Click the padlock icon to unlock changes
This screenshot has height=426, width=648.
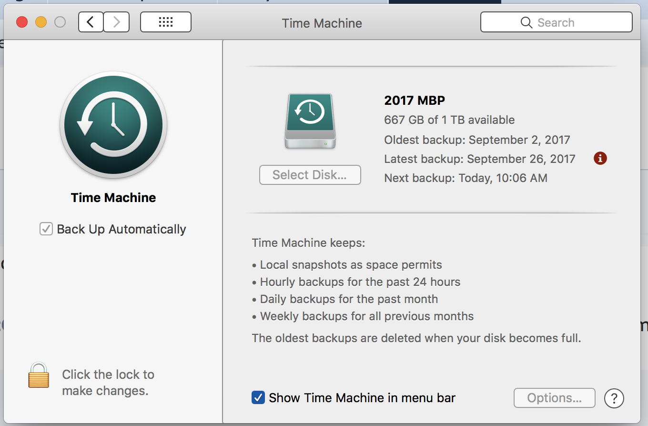point(39,375)
